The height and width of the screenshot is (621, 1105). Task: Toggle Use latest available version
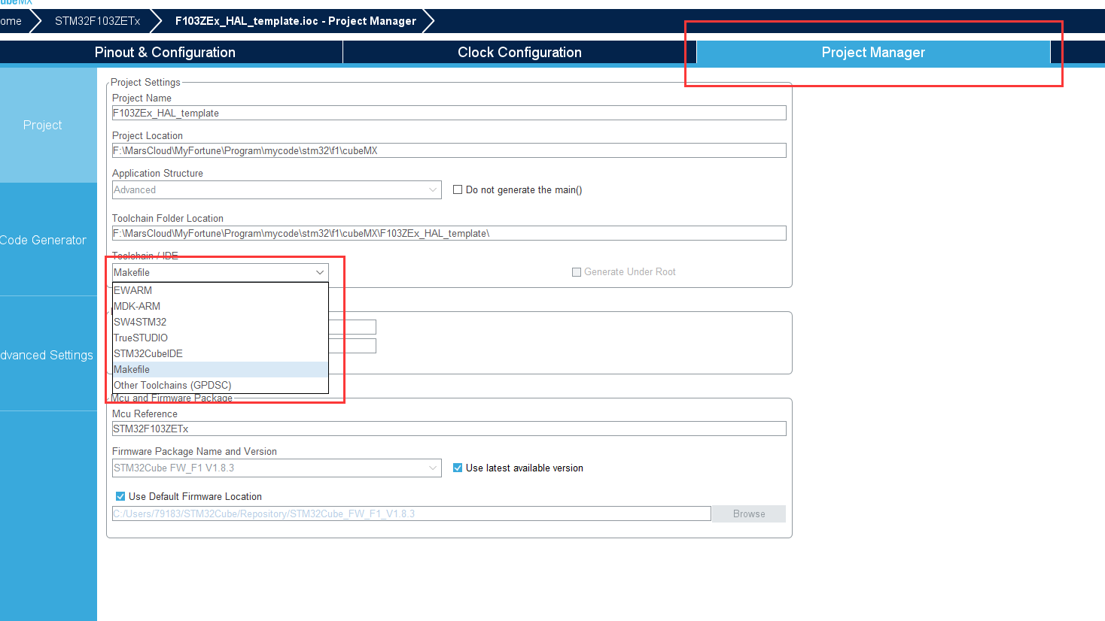458,468
